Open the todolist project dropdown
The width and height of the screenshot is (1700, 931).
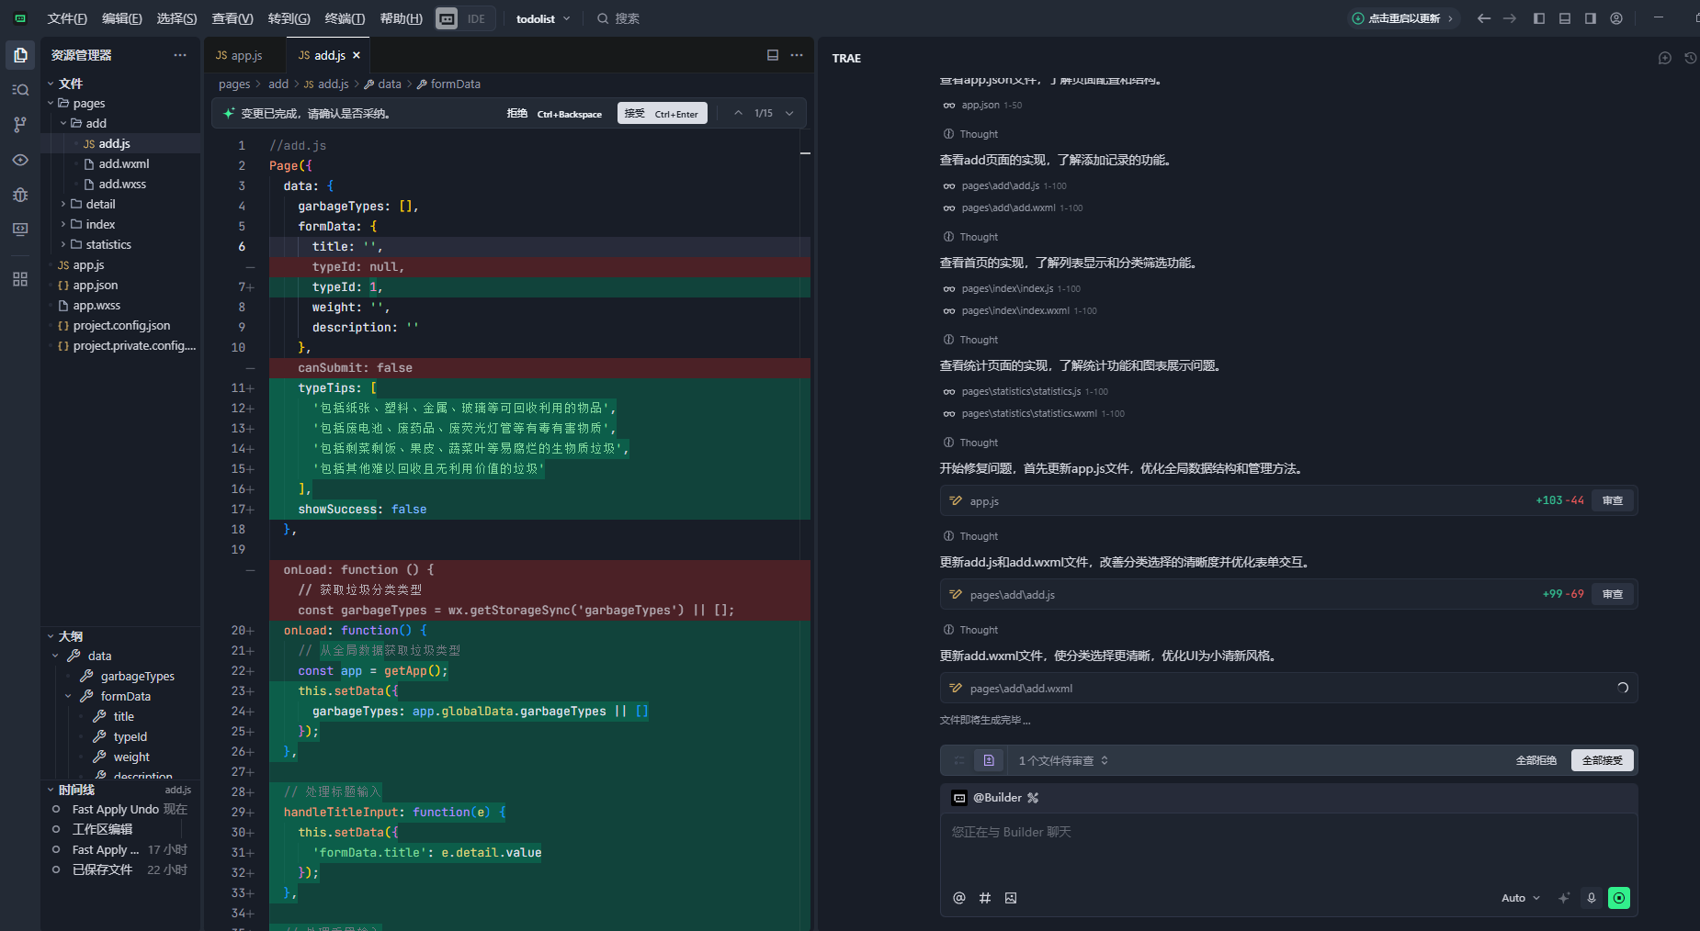543,18
